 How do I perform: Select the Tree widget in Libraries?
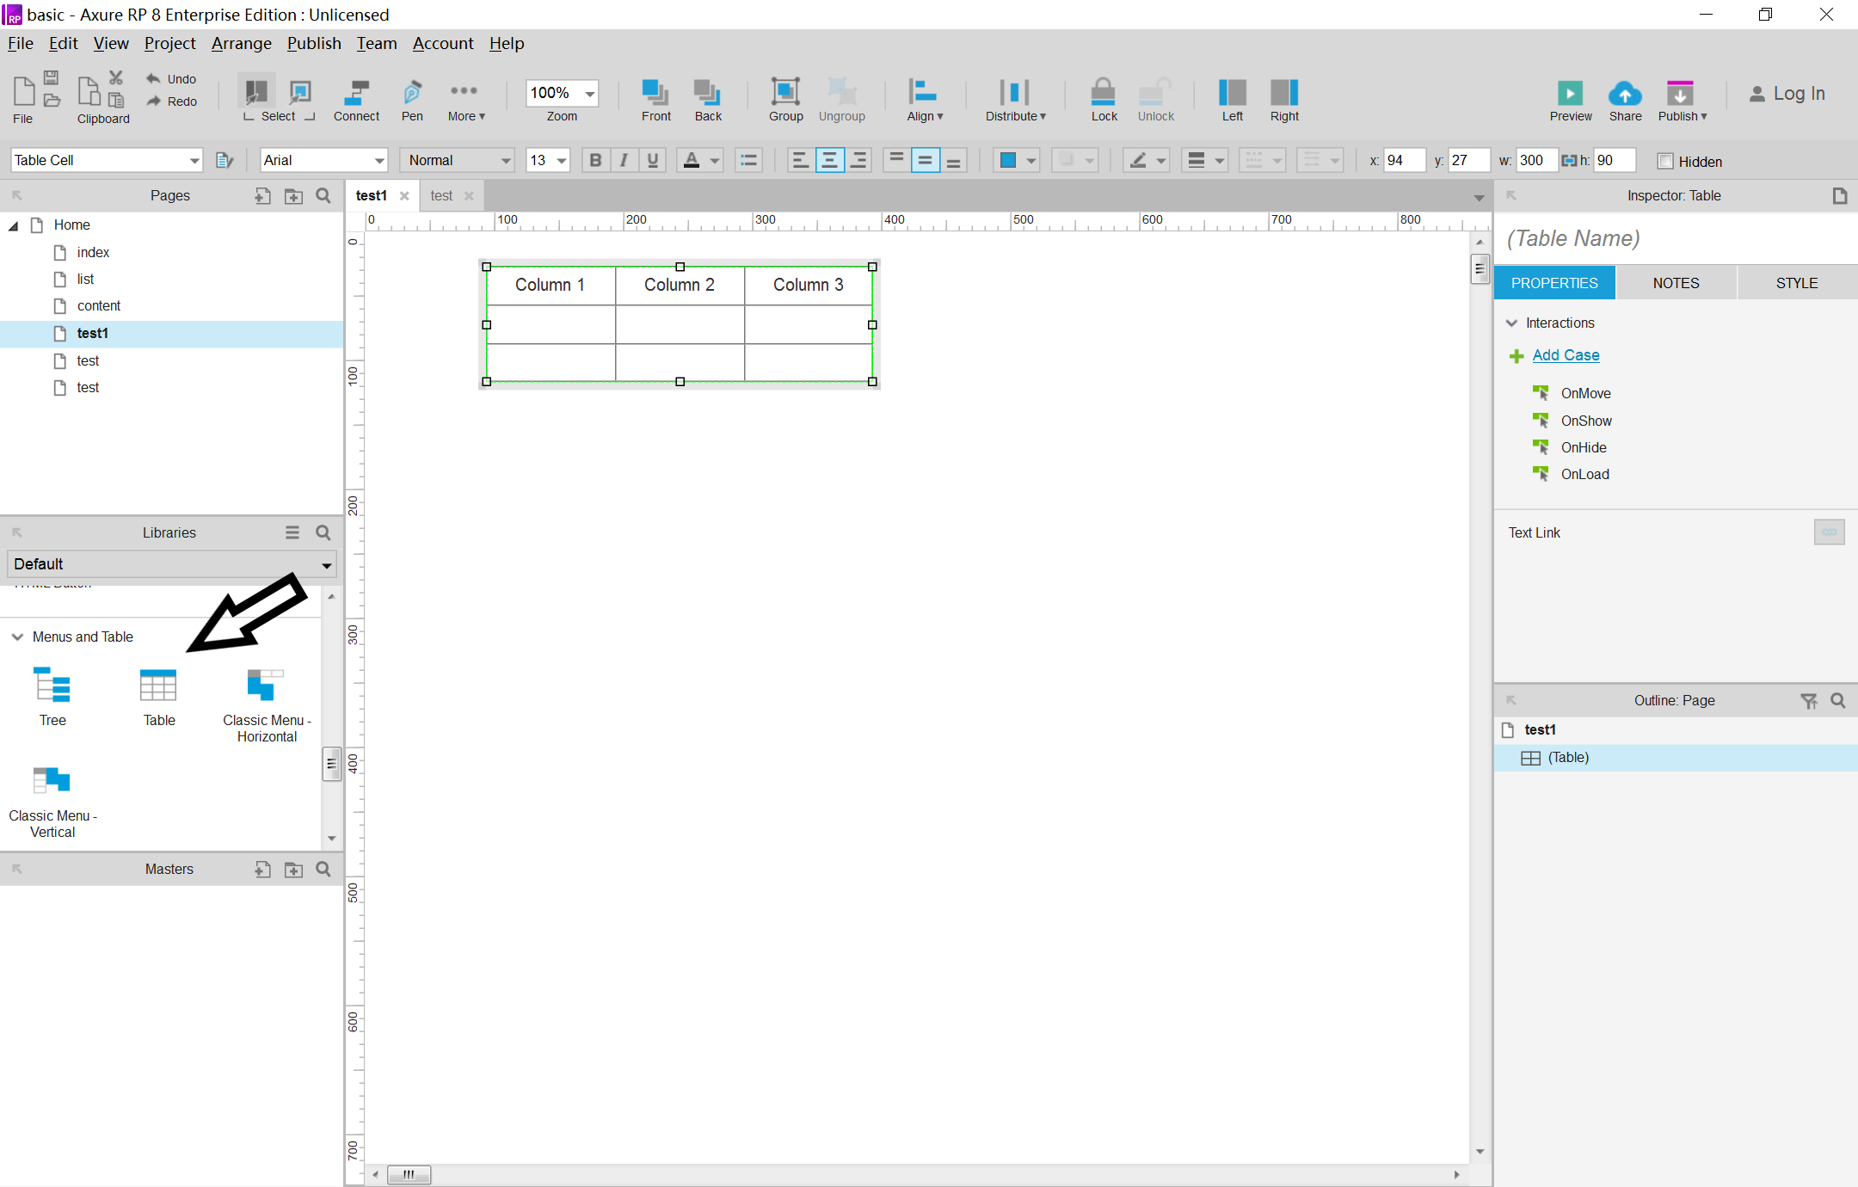pos(52,686)
